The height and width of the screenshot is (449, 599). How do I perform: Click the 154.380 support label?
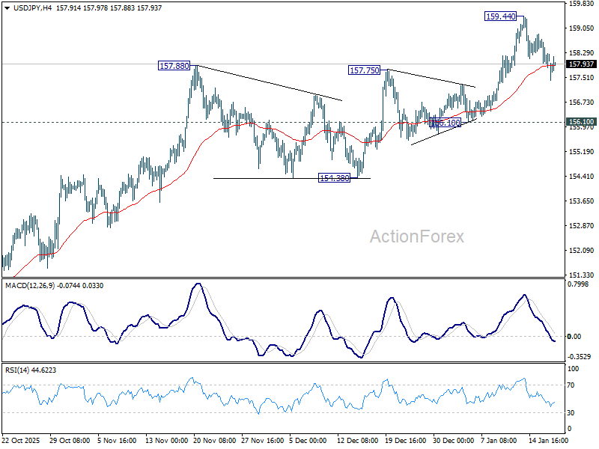pos(332,177)
